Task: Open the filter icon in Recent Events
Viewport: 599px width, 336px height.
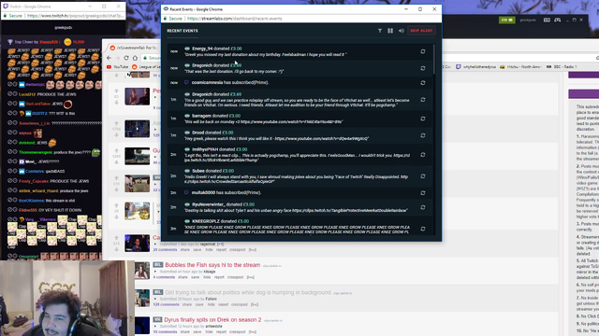Action: click(380, 31)
